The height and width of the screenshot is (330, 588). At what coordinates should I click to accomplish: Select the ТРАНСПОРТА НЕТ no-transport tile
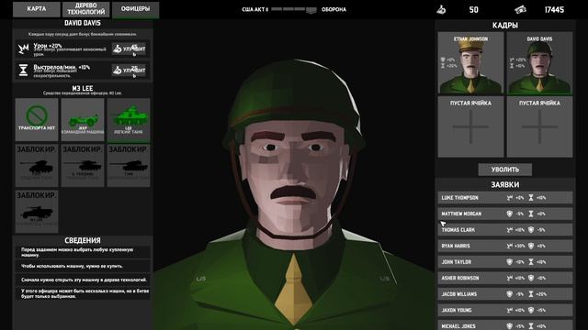(37, 120)
